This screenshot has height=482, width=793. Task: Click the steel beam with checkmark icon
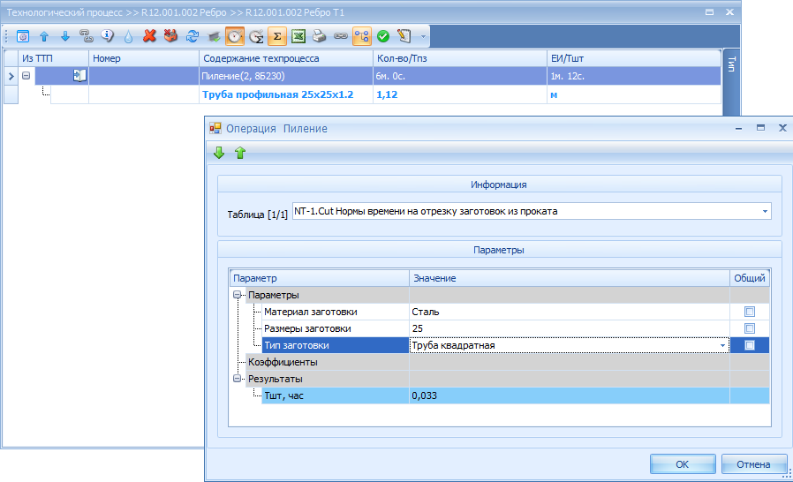214,36
